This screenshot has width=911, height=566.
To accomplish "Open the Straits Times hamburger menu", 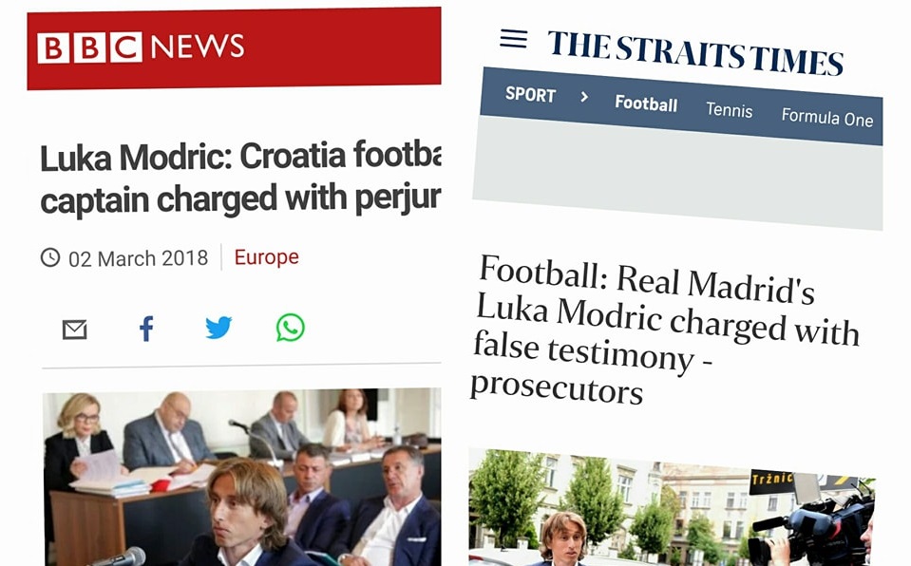I will coord(513,39).
